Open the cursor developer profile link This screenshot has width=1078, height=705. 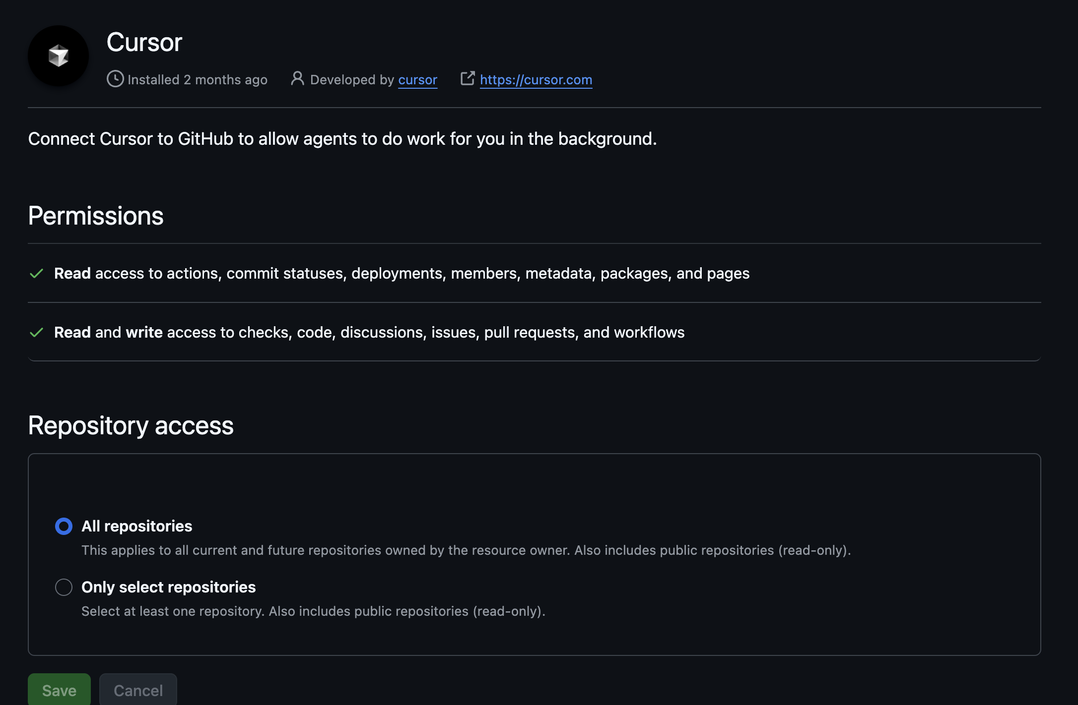pyautogui.click(x=417, y=80)
